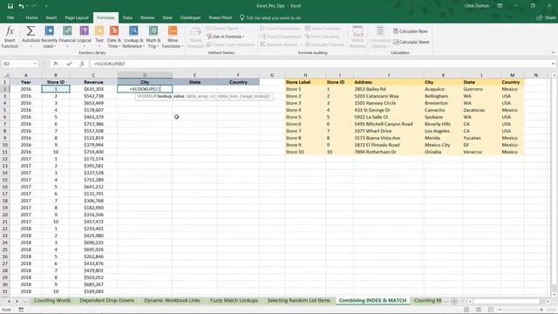Screen dimensions: 558x314
Task: Open Text functions library
Action: (99, 37)
